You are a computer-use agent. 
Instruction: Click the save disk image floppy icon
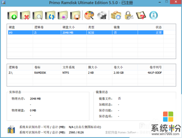(x=75, y=15)
